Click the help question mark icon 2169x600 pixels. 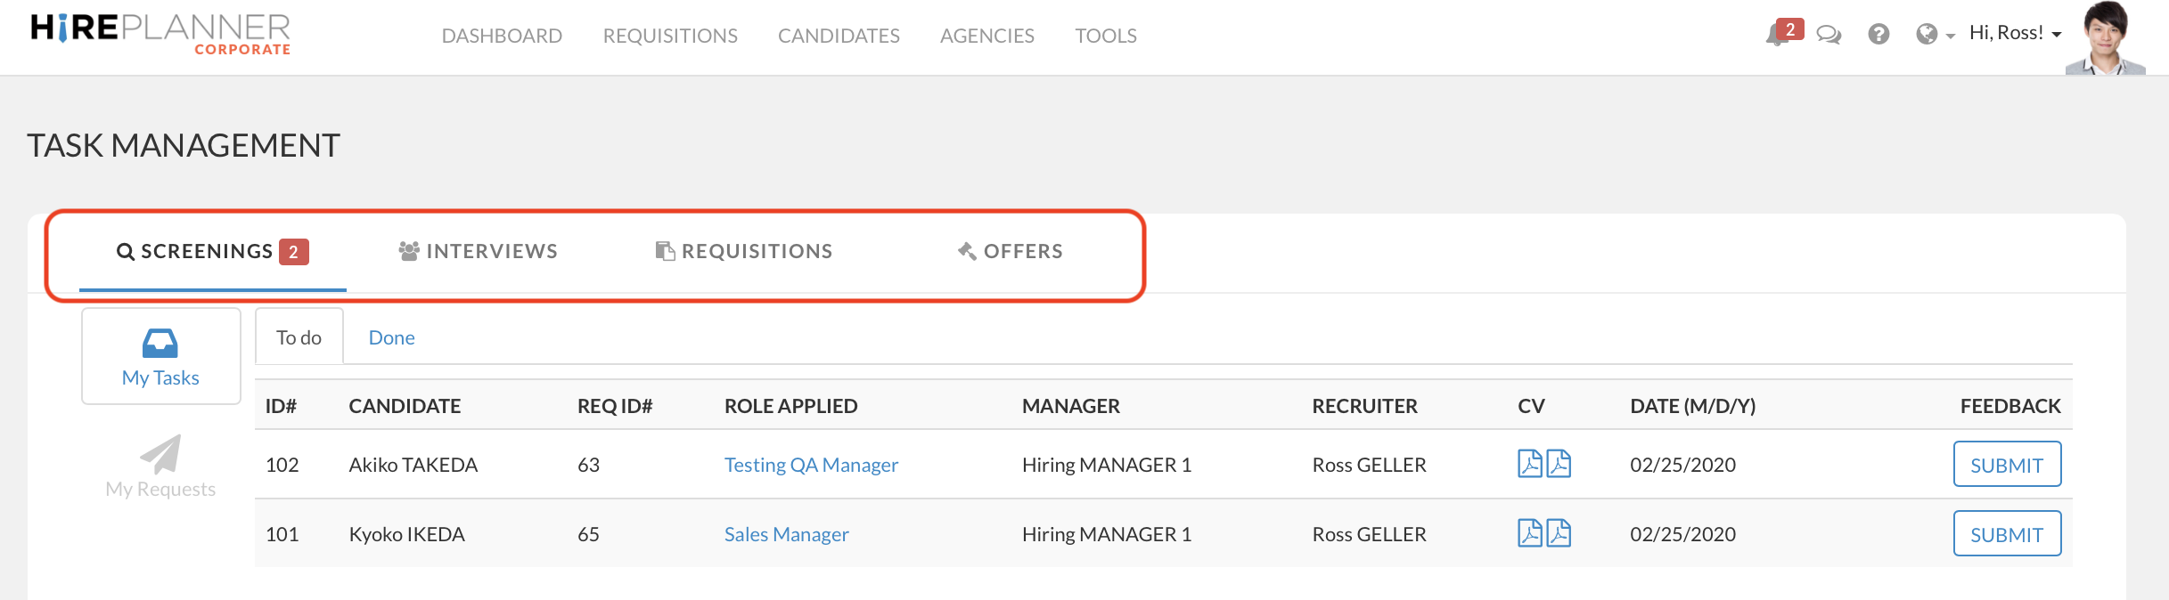(x=1878, y=35)
